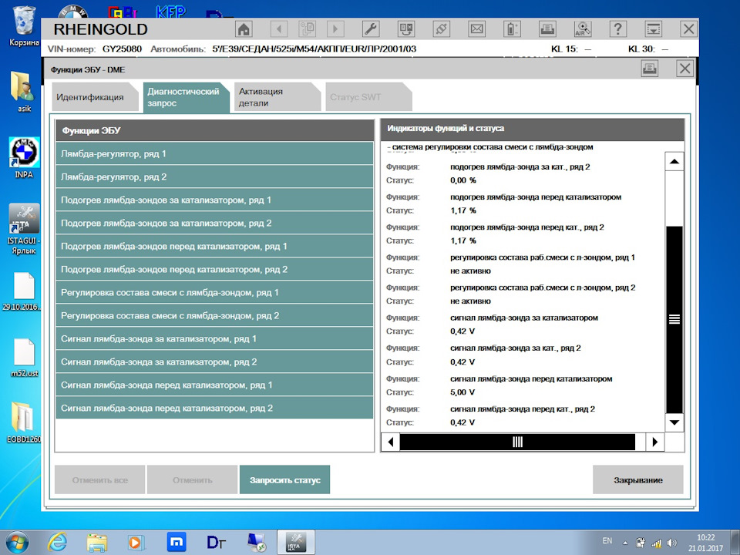Select Сигнал лямбда-зонда за катализатором, ряд 2

click(x=214, y=362)
